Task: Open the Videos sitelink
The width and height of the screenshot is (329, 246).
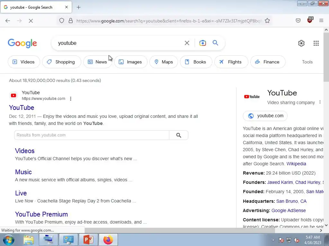Action: 25,151
